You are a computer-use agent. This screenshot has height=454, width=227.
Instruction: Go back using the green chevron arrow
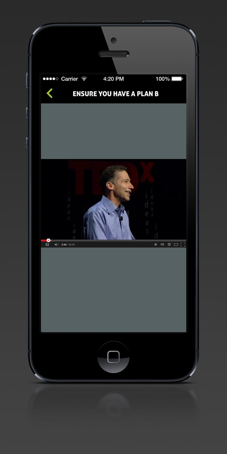[x=49, y=93]
